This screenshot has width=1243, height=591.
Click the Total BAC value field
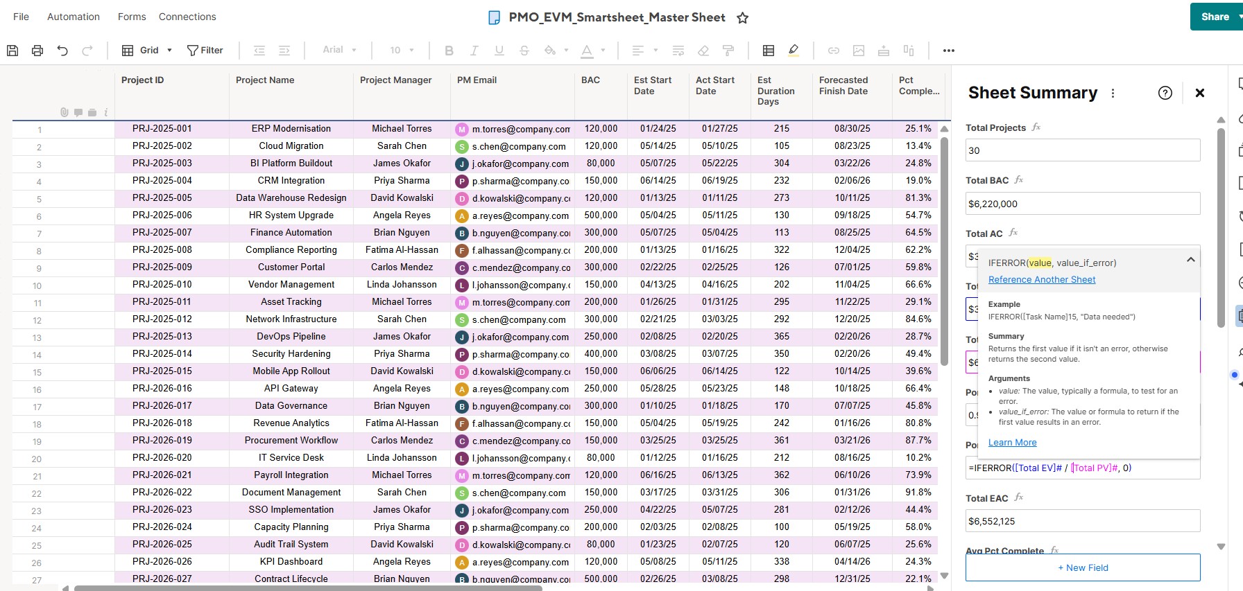(1083, 204)
